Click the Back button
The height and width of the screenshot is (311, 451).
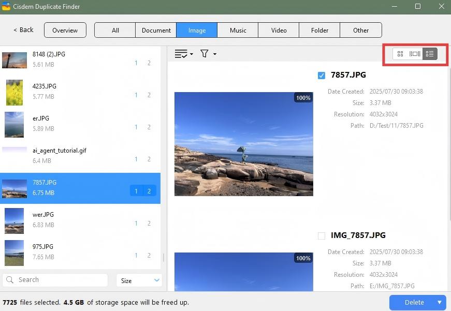23,30
